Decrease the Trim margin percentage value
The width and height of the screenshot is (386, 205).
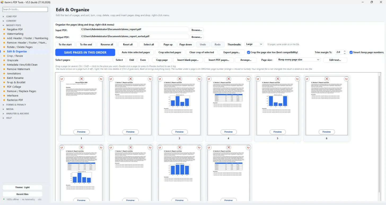click(345, 54)
